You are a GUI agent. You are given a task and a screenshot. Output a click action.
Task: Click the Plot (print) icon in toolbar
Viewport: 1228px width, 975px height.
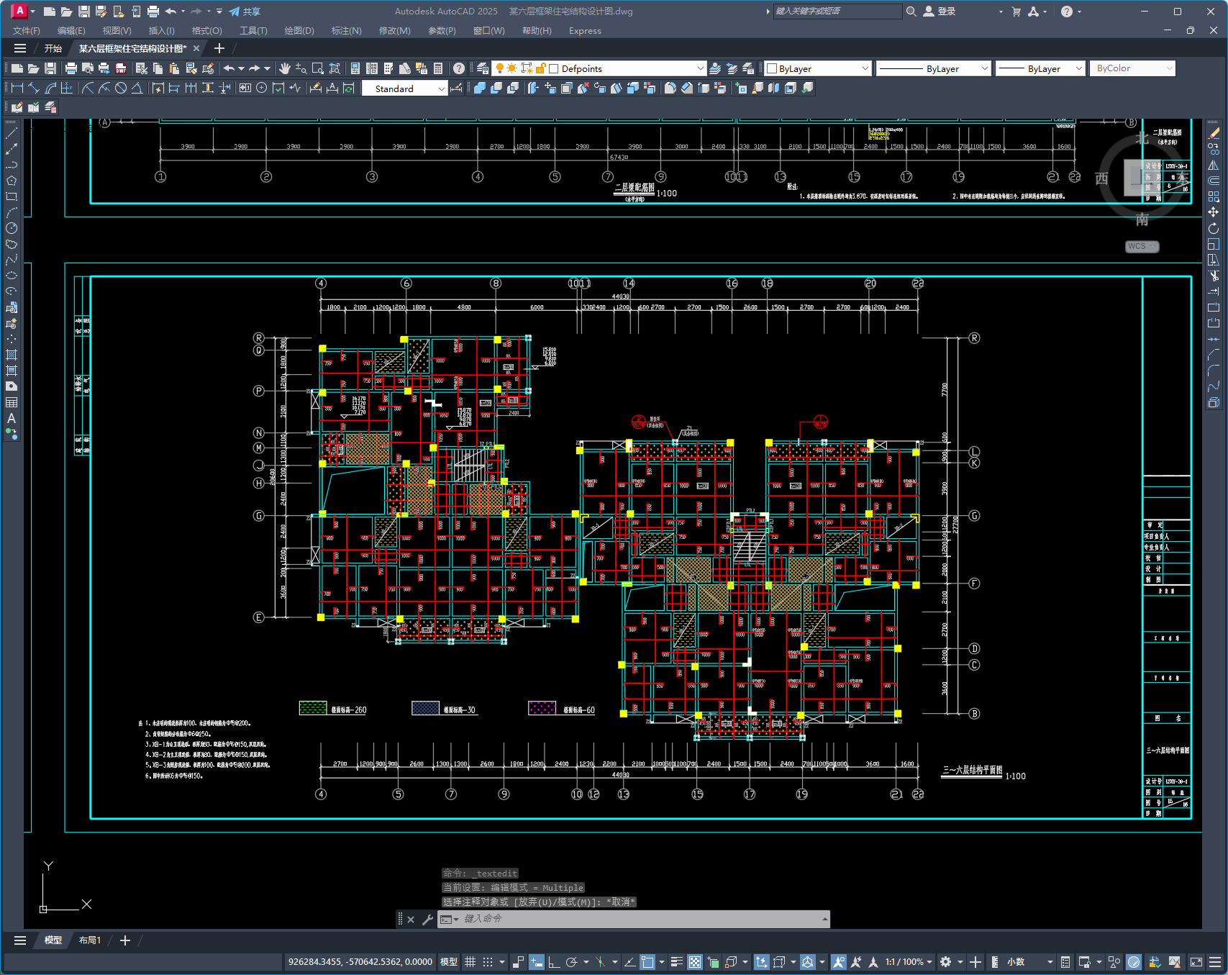[x=71, y=68]
